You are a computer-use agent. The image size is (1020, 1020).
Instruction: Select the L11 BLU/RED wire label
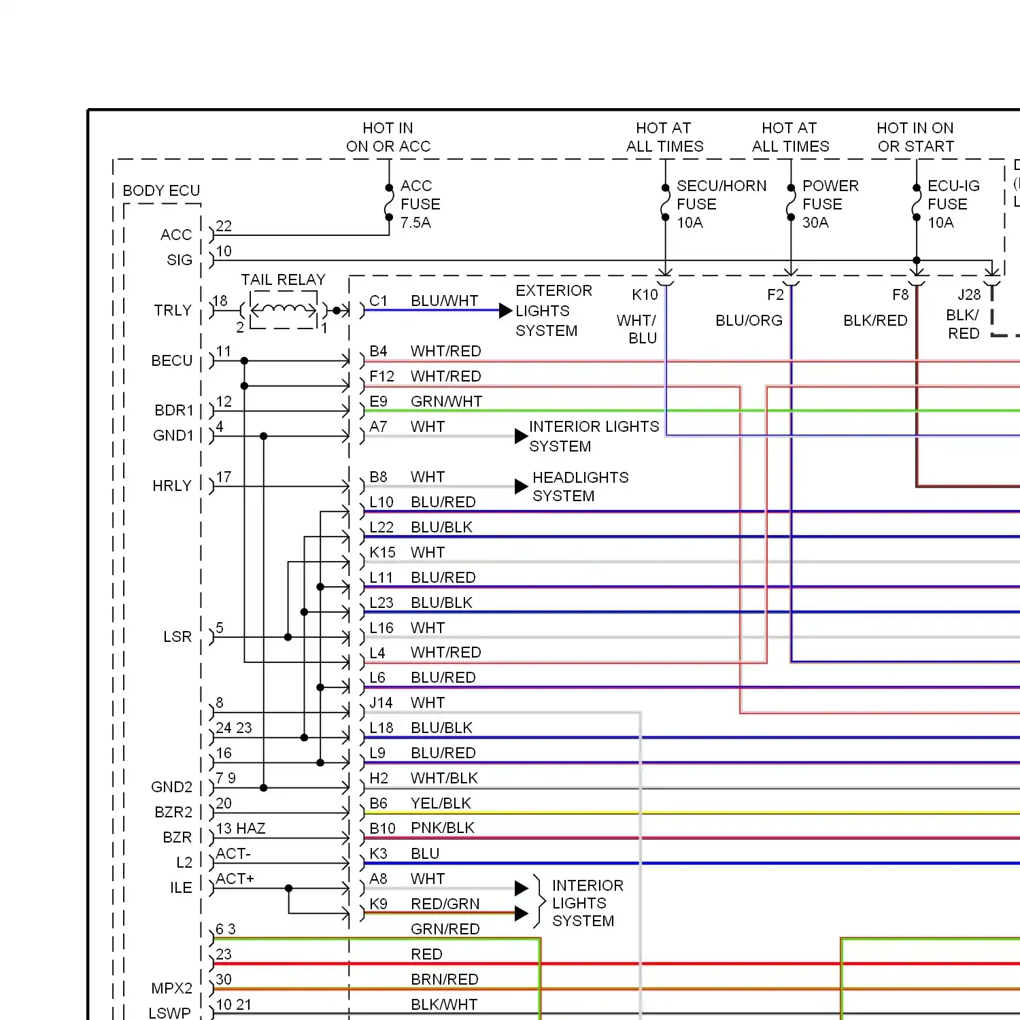422,578
